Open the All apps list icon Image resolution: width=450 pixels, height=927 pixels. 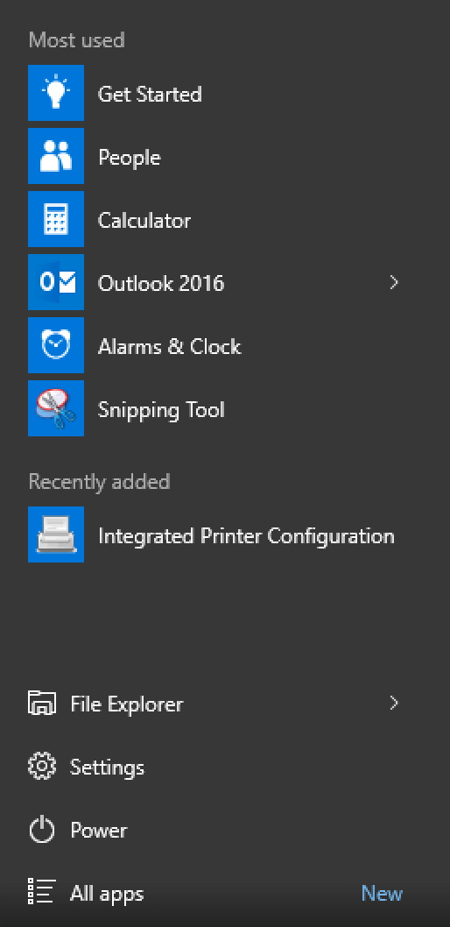coord(42,892)
